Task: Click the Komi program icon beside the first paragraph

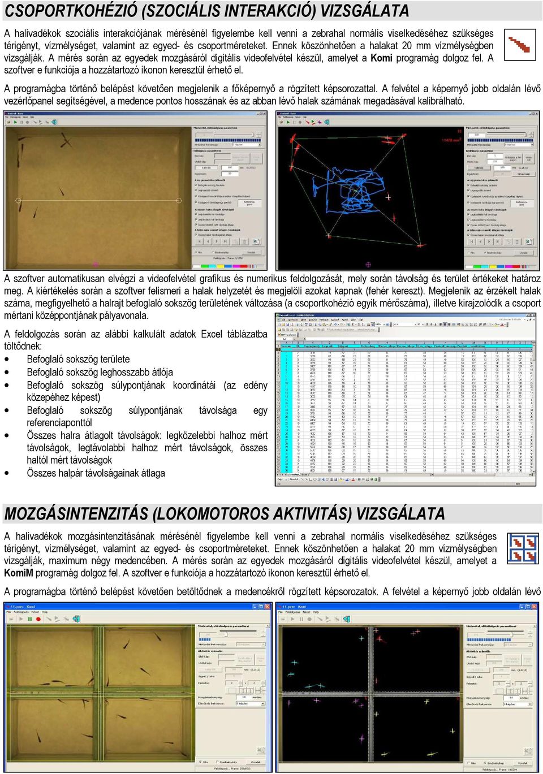Action: pos(519,45)
